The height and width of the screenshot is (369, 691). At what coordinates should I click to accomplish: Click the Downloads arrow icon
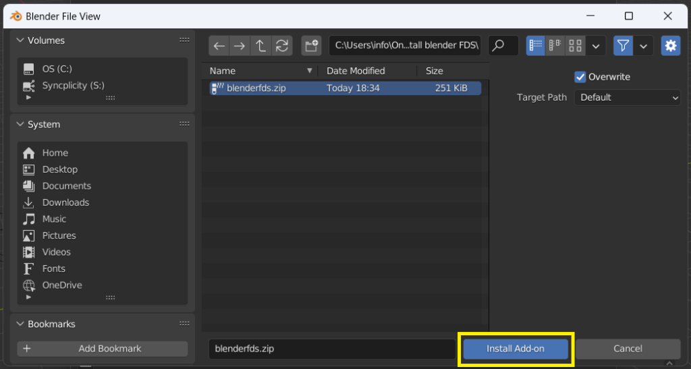(28, 202)
